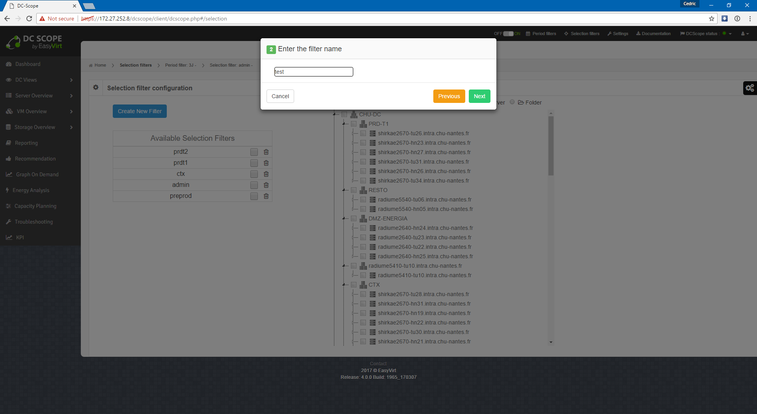Select the Folder radio button
Image resolution: width=757 pixels, height=414 pixels.
(x=512, y=102)
